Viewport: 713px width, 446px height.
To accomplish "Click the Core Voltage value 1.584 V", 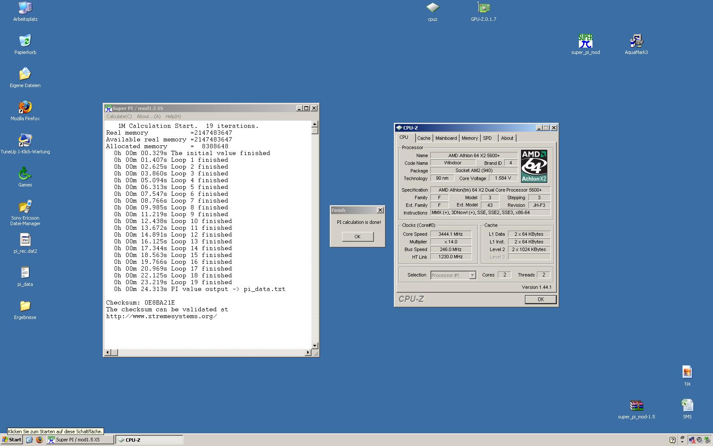I will pos(503,178).
